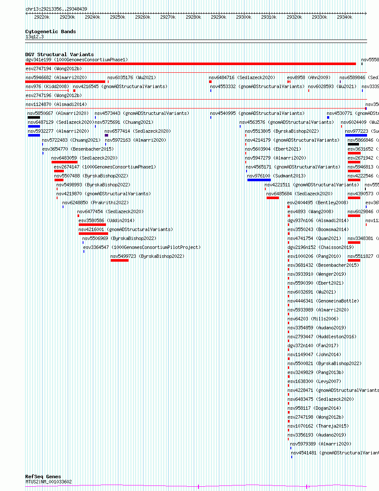Open the nsv6577414 (Sedlazeck2020) label

(x=138, y=131)
